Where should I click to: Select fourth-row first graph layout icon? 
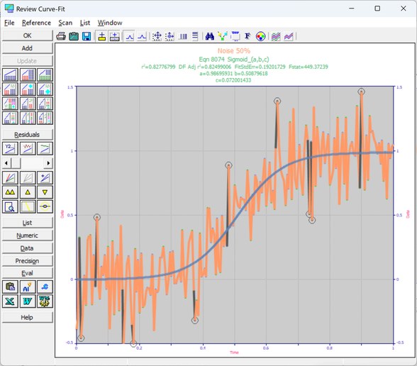(11, 118)
